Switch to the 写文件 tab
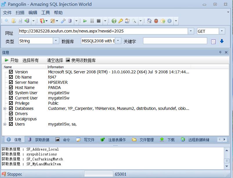The image size is (233, 178). (x=85, y=139)
